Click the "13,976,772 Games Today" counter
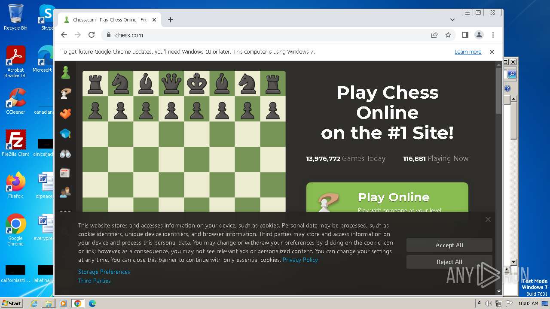This screenshot has height=309, width=550. (345, 158)
